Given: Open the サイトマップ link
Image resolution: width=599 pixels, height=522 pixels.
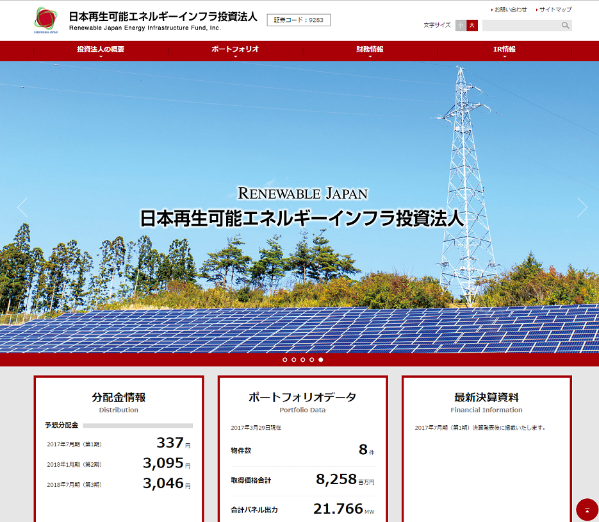Looking at the screenshot, I should (x=554, y=10).
